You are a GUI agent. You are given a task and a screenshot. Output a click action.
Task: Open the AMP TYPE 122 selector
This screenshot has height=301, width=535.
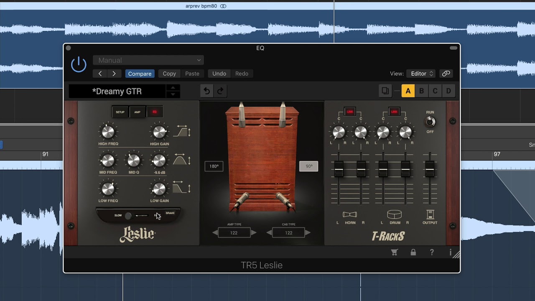(234, 233)
